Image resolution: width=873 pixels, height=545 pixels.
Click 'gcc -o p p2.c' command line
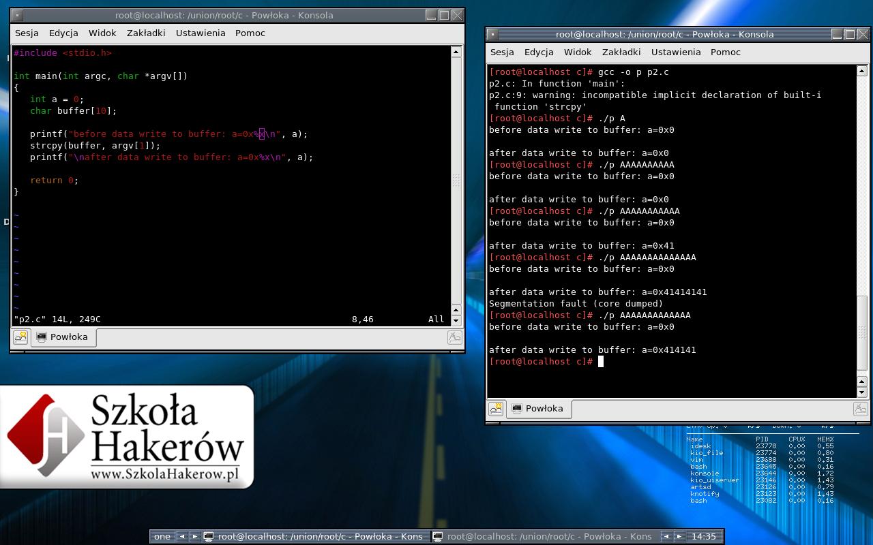[634, 72]
